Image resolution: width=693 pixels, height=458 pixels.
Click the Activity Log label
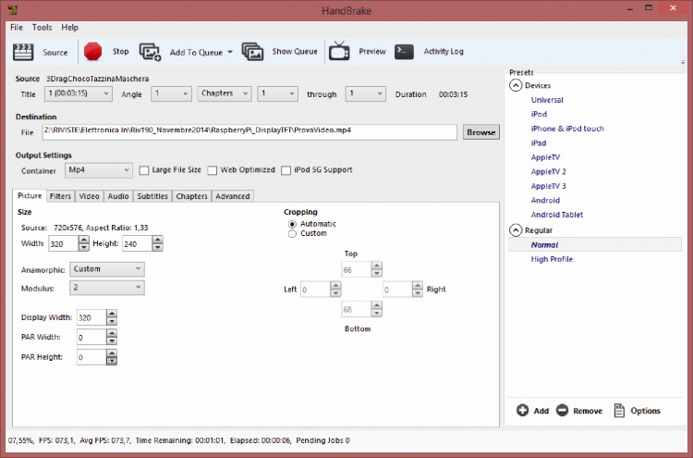click(444, 51)
